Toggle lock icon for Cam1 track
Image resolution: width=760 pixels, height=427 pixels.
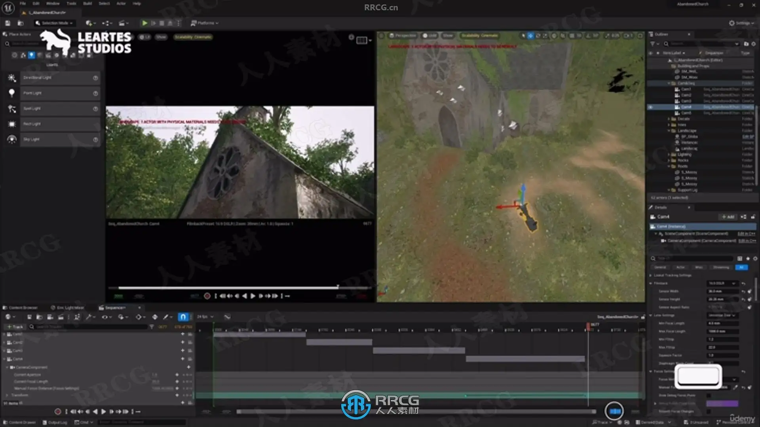click(190, 334)
